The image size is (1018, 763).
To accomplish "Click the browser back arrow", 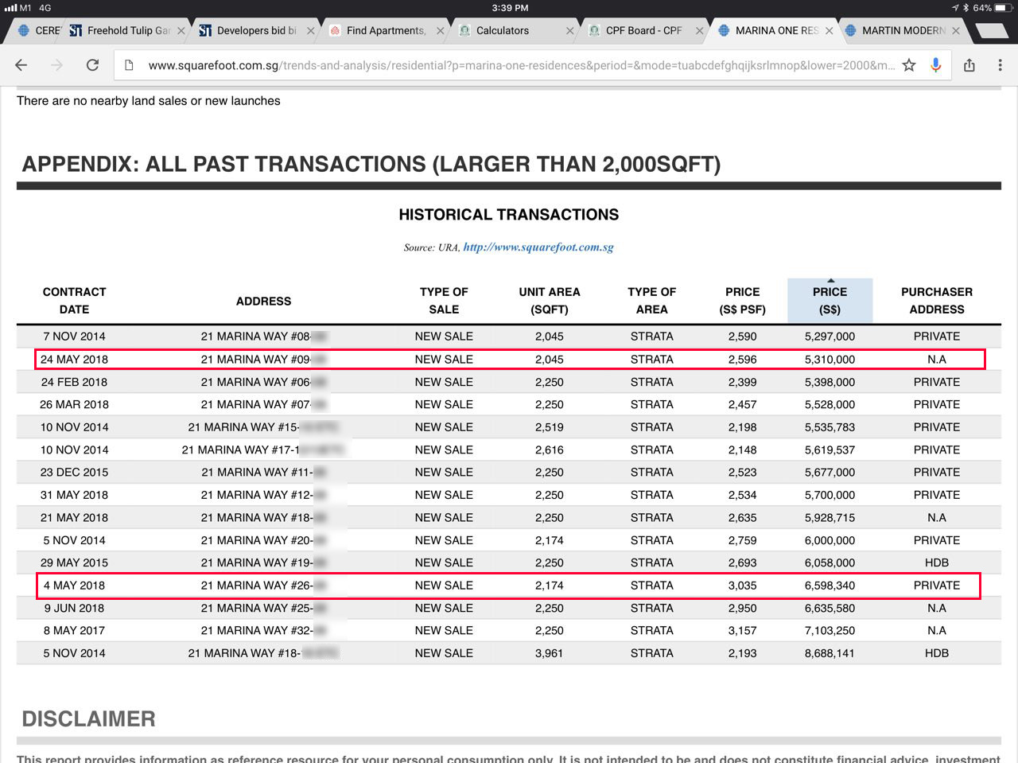I will pos(21,65).
